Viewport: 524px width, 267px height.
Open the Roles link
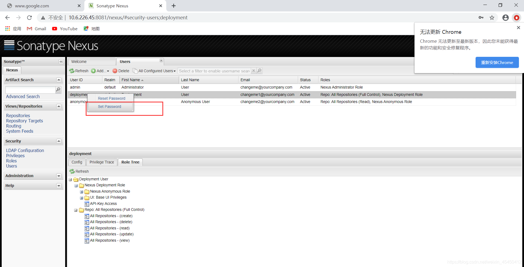pos(11,161)
